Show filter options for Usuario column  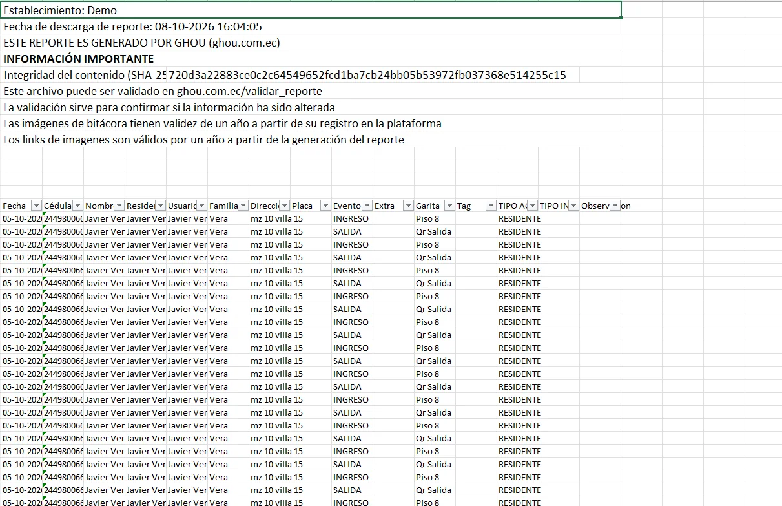[x=201, y=206]
